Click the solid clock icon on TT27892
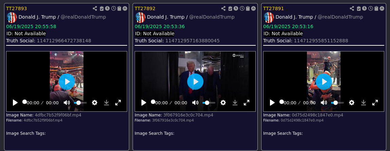This screenshot has height=151, width=390. pyautogui.click(x=236, y=8)
